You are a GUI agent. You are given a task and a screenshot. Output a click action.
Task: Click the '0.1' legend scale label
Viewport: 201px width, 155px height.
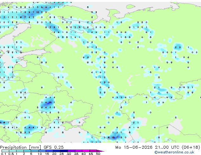[x=3, y=154]
